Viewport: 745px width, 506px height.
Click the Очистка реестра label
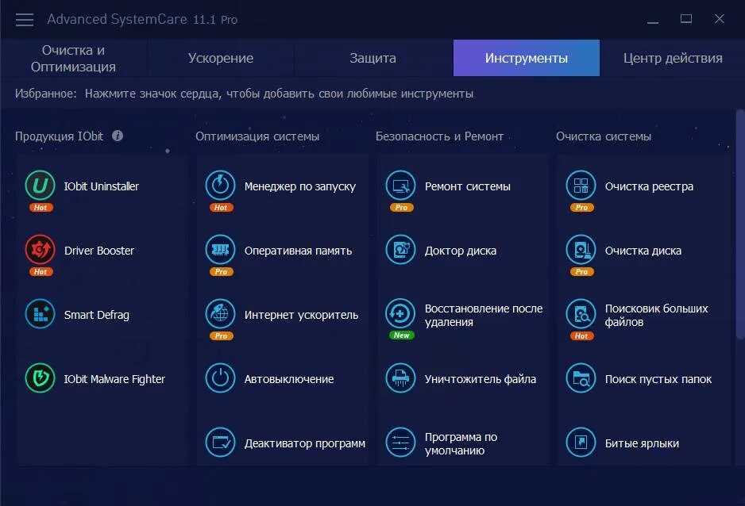(x=649, y=186)
